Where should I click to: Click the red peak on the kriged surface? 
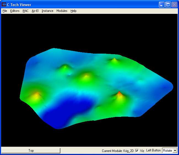pos(119,93)
